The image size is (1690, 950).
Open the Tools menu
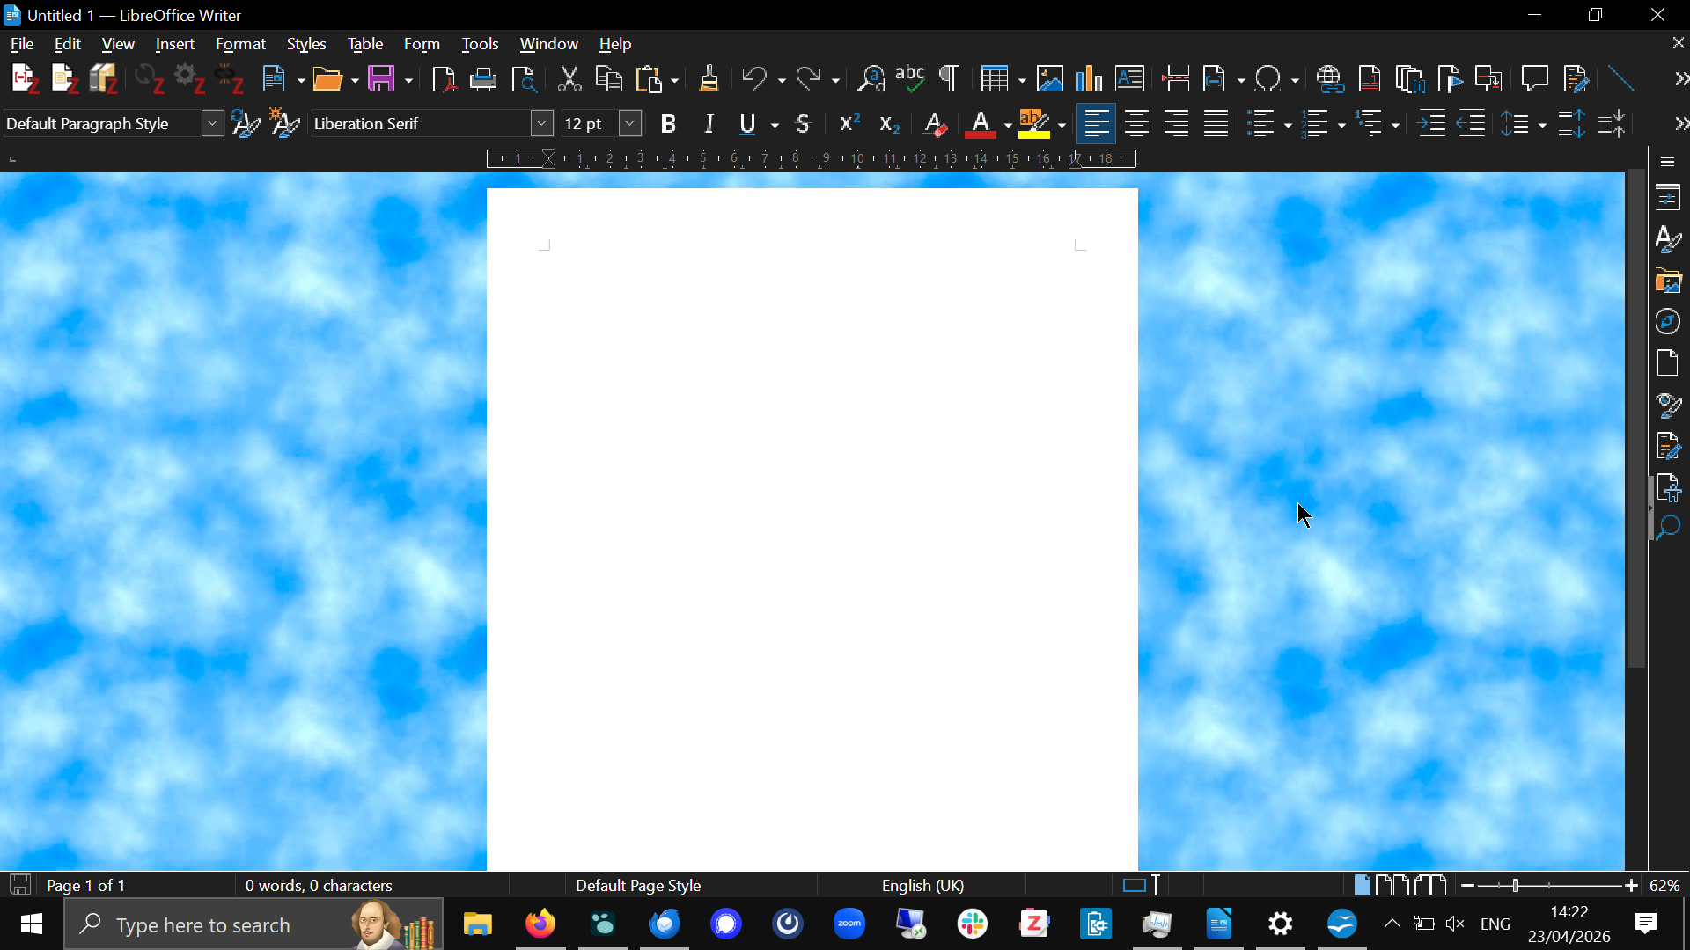tap(480, 44)
